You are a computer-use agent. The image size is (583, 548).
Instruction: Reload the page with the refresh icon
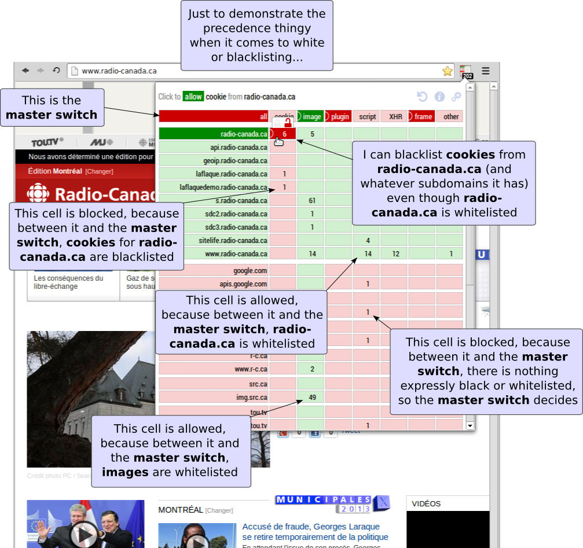pos(56,70)
